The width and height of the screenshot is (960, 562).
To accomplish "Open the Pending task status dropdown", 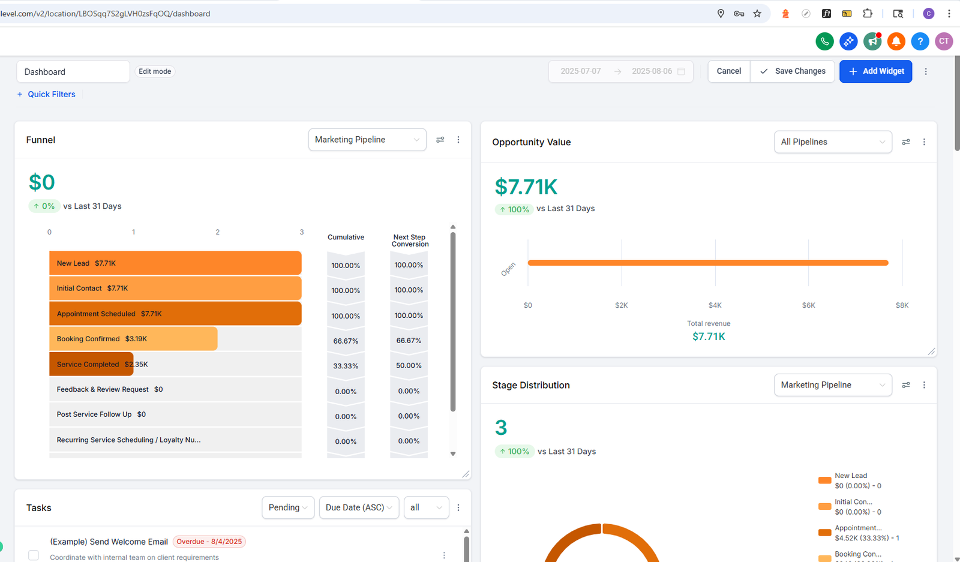I will [x=287, y=507].
